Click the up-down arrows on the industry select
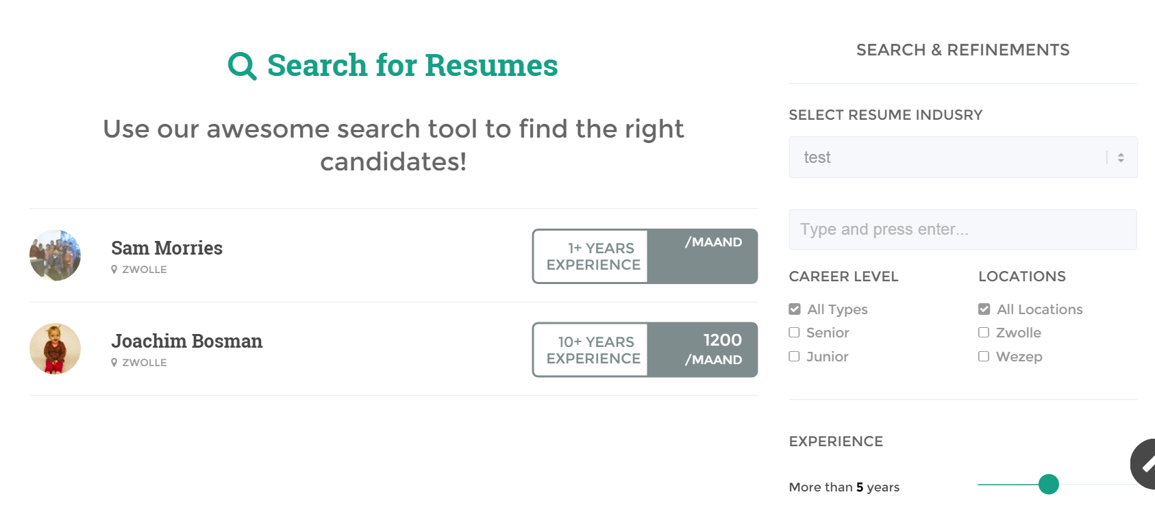1155x514 pixels. (x=1121, y=157)
